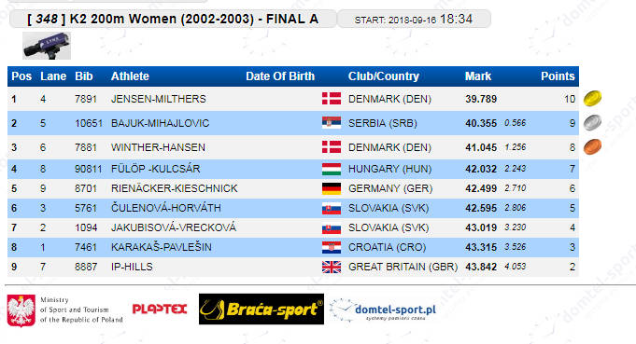Screen dimensions: 636x344
Task: Click the Lynx photo finish camera icon
Action: [x=47, y=46]
